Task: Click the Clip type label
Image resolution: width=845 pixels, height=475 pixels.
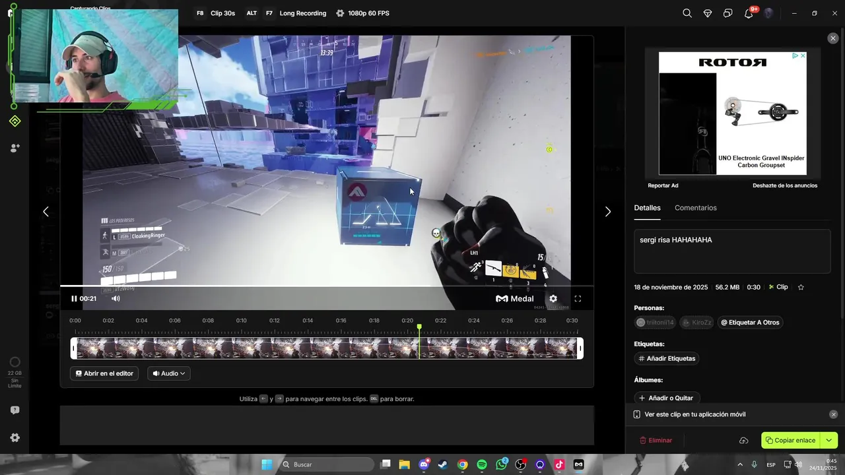Action: pos(778,288)
